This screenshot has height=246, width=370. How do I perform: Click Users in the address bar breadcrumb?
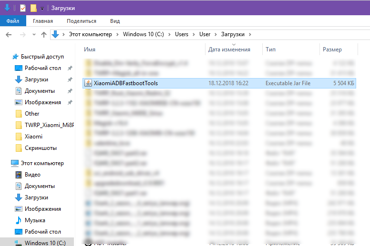click(182, 34)
